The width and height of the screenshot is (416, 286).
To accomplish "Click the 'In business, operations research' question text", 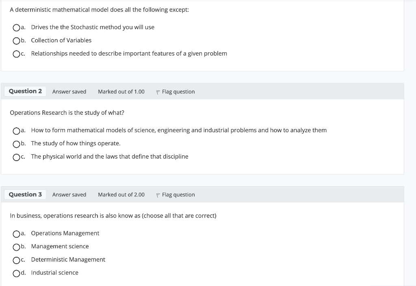I will (x=113, y=215).
